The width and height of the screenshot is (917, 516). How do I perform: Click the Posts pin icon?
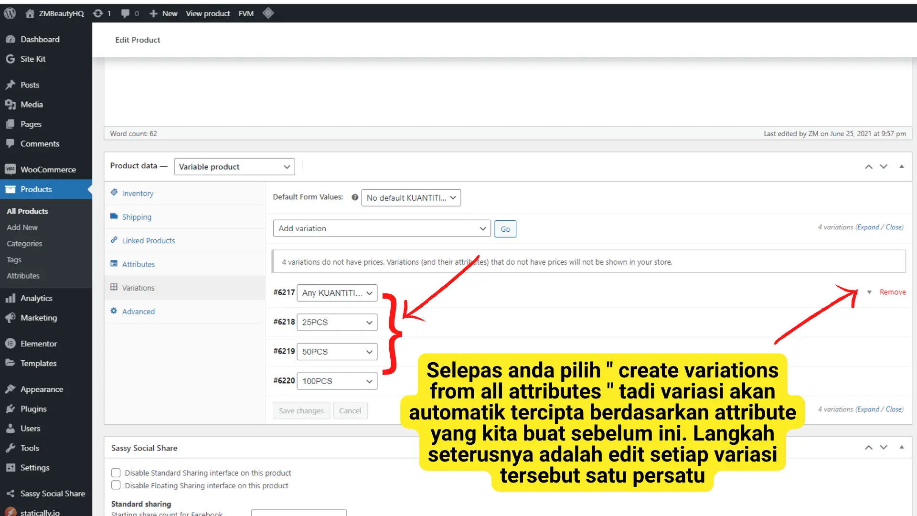coord(11,85)
